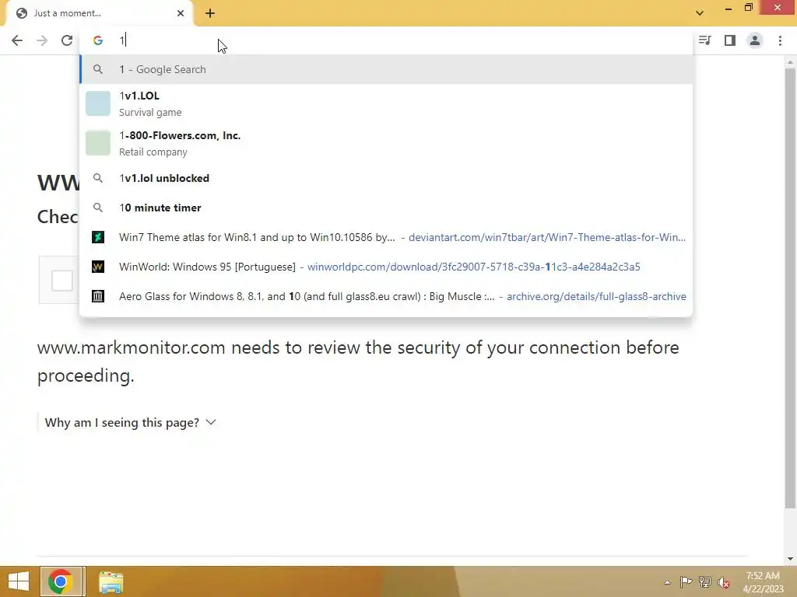Open the Windows Start button
The height and width of the screenshot is (597, 797).
click(19, 581)
